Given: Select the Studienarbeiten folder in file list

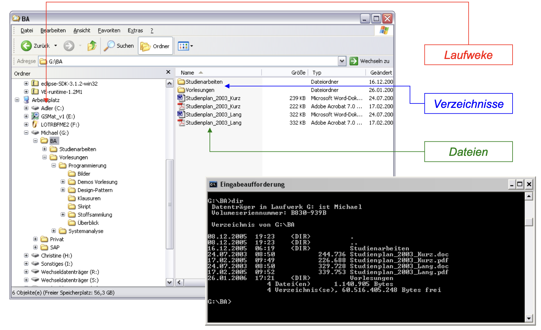Looking at the screenshot, I should click(200, 82).
